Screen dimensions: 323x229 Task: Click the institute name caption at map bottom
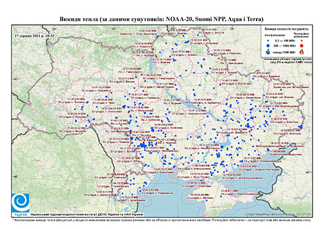[87, 214]
